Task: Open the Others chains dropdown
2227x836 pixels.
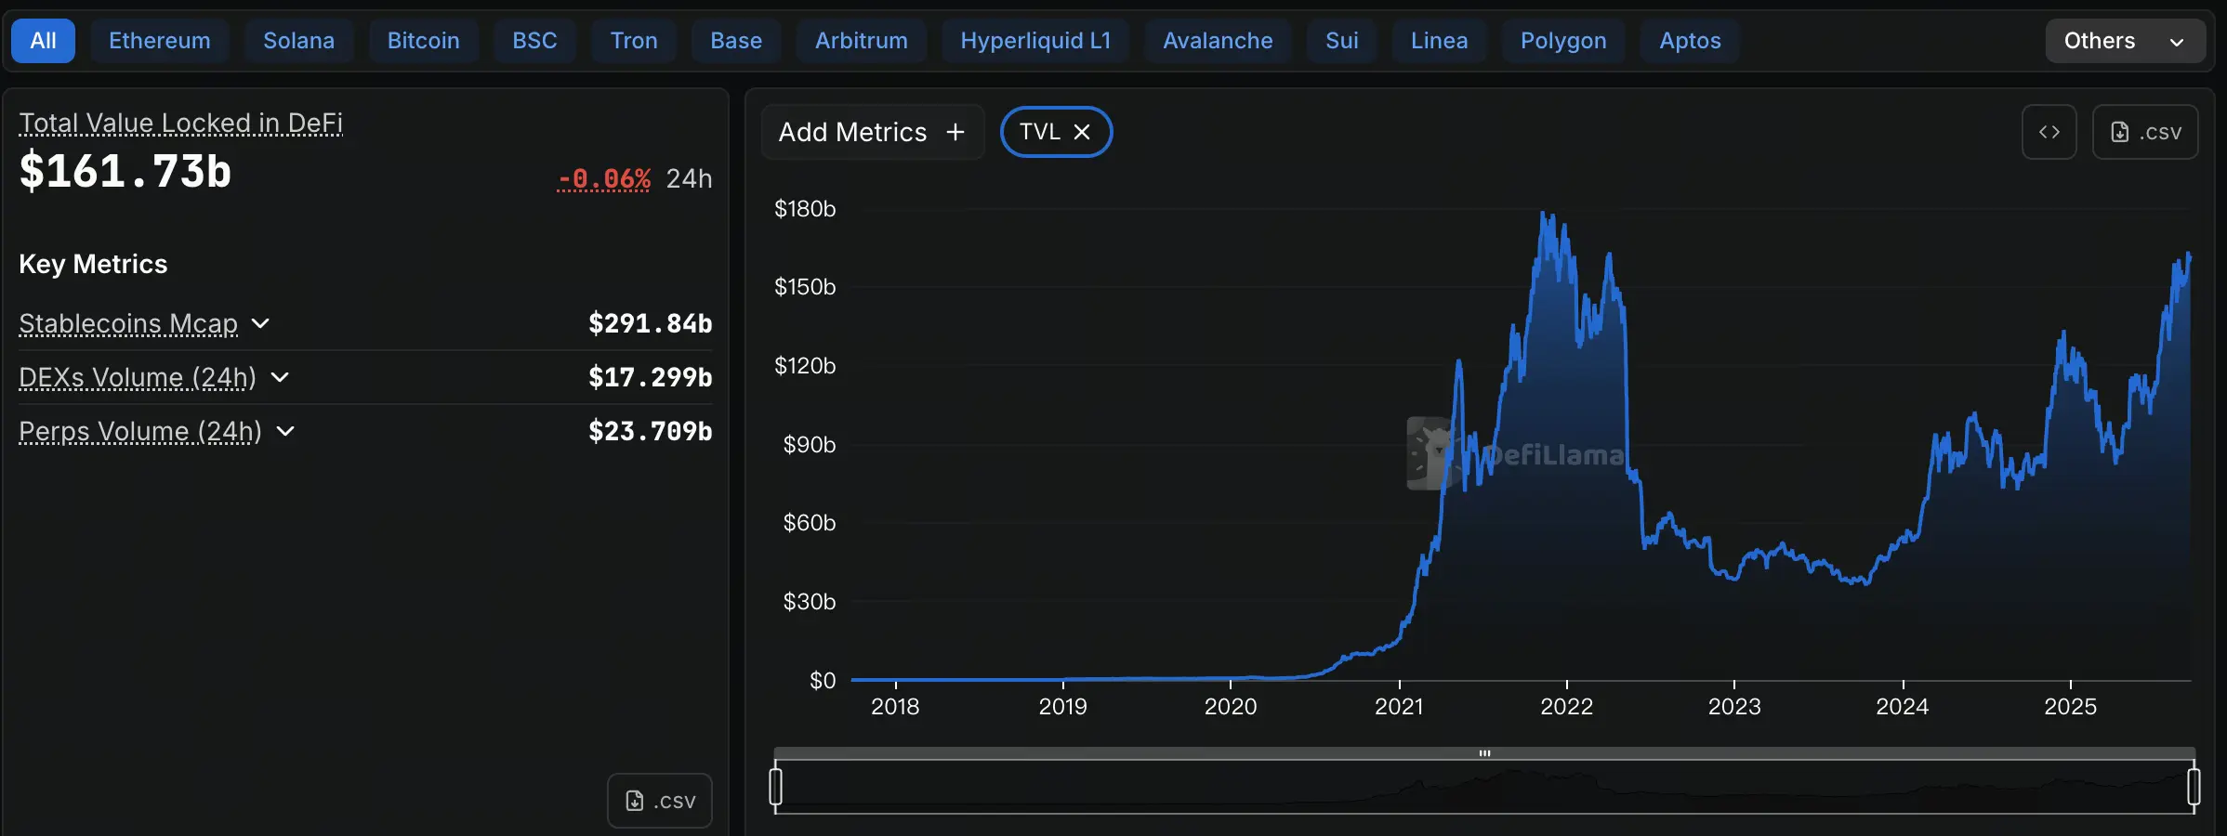Action: (2125, 41)
